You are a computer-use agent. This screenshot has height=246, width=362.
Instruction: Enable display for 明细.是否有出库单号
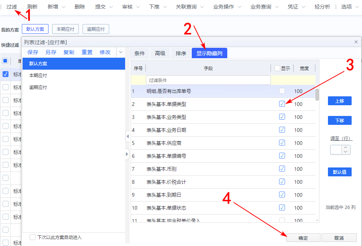[x=282, y=91]
